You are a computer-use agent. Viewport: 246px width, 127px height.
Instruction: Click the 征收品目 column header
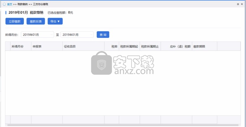point(83,46)
